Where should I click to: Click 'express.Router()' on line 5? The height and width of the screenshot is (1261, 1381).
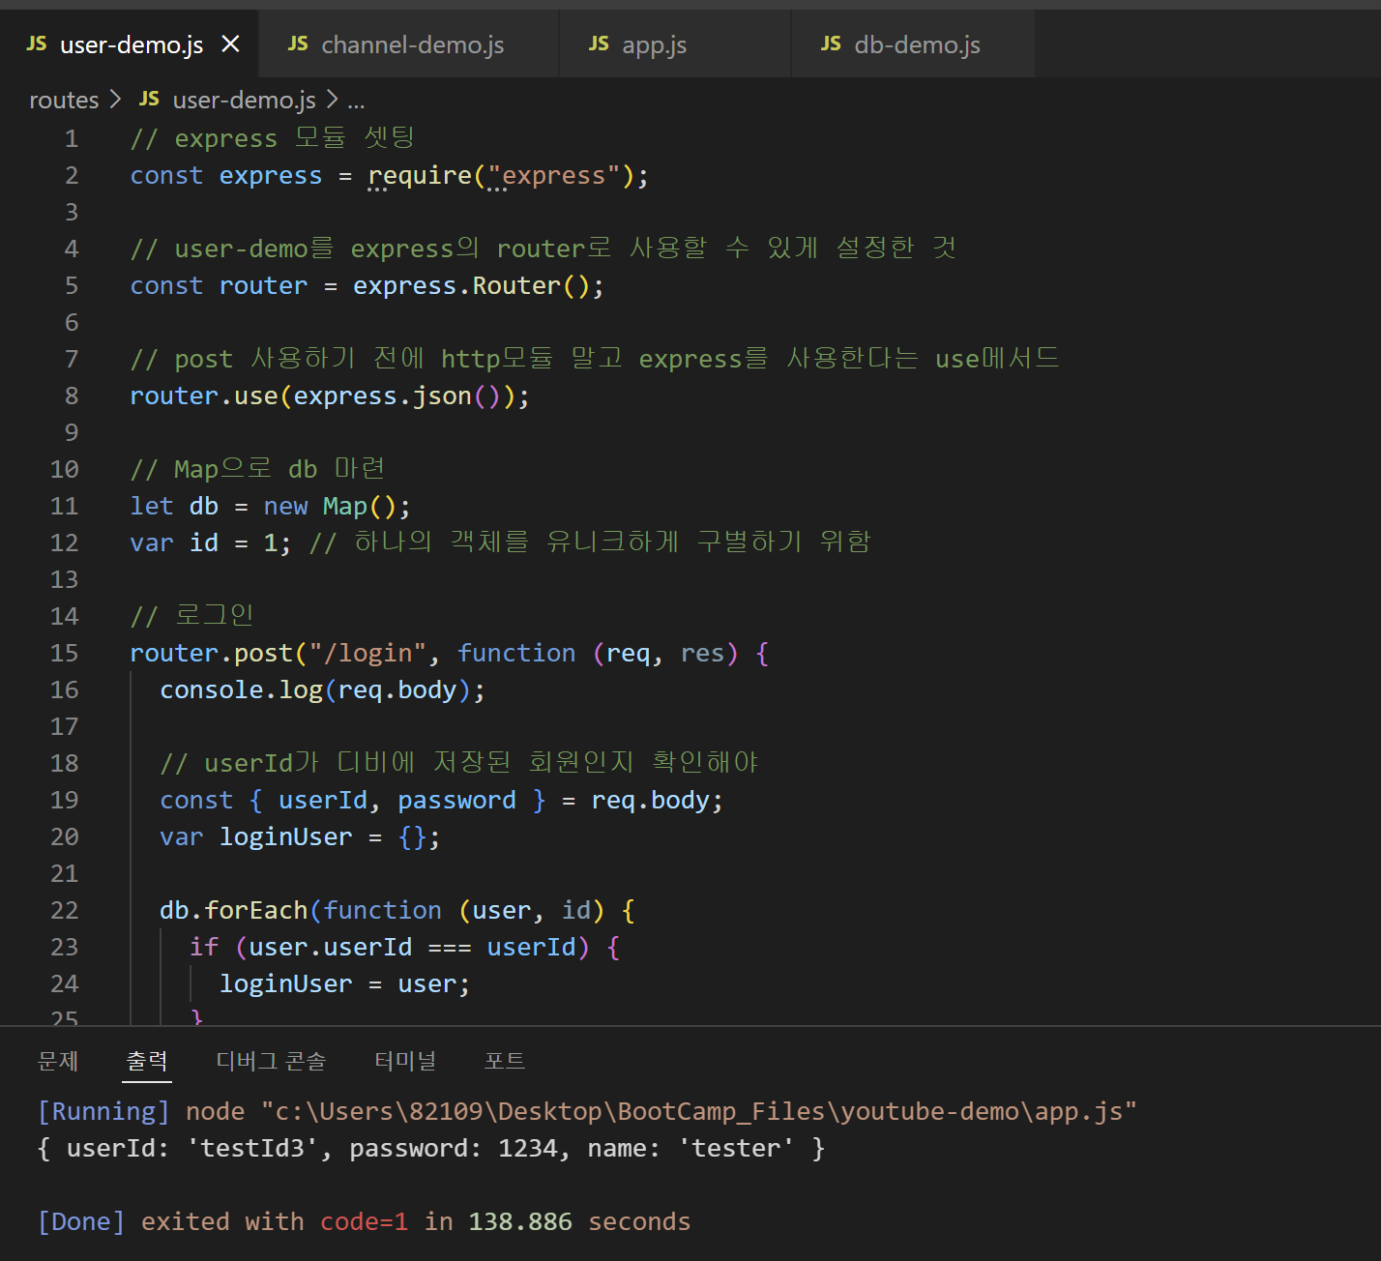click(471, 286)
